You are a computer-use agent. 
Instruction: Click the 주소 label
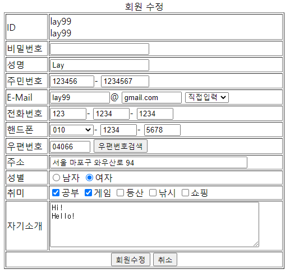point(16,162)
